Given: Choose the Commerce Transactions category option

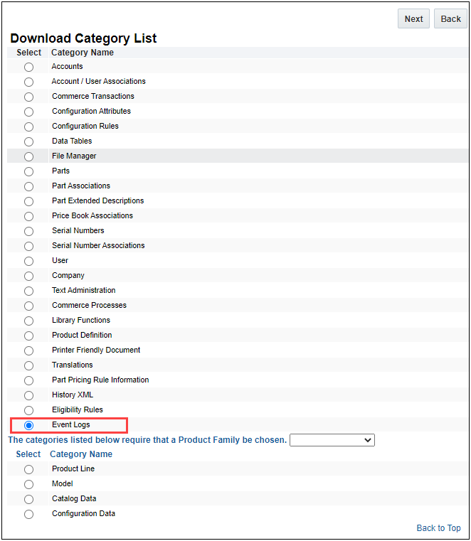Looking at the screenshot, I should (28, 97).
